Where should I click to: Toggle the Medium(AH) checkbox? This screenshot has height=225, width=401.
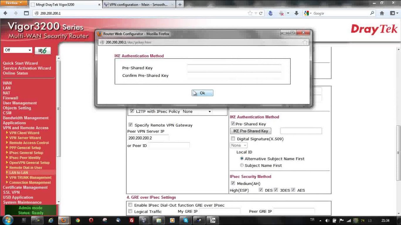[x=233, y=183]
